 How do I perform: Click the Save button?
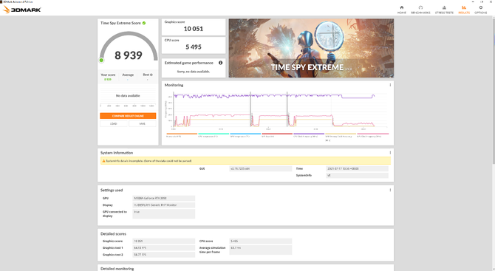143,123
